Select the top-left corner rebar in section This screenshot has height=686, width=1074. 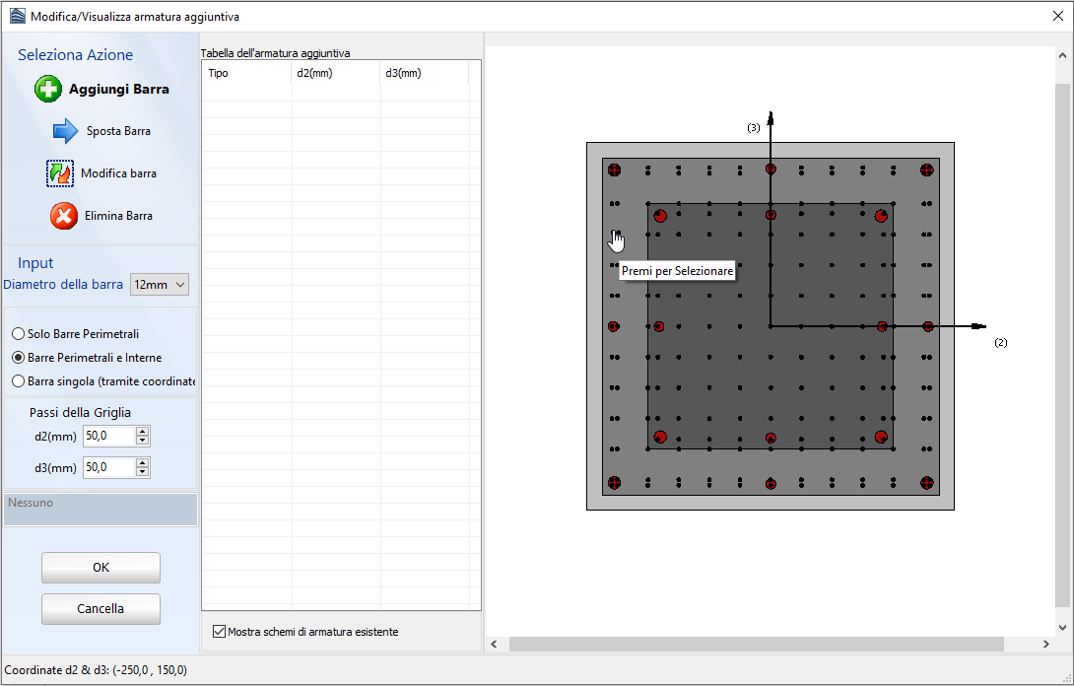[614, 170]
